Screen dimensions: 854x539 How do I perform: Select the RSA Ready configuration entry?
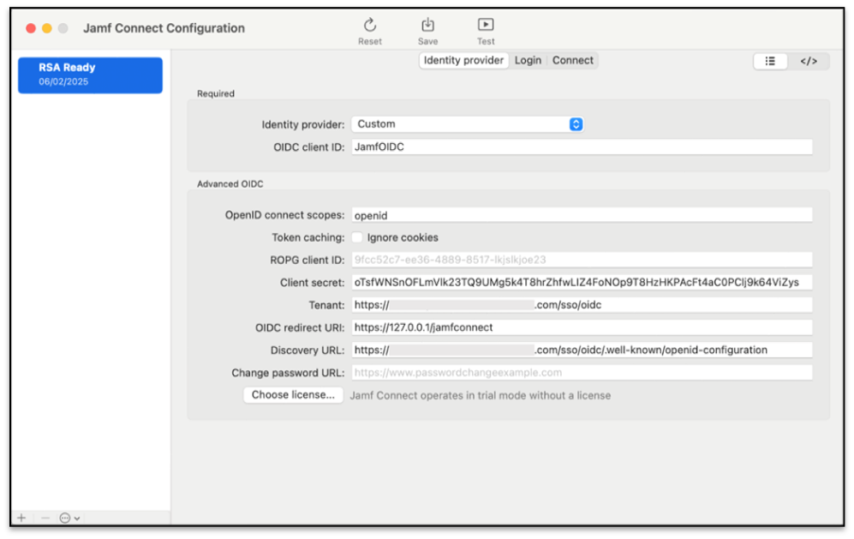click(90, 75)
